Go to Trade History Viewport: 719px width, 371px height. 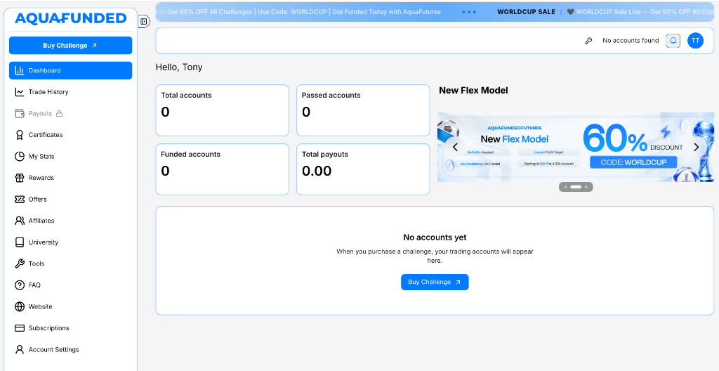tap(71, 92)
